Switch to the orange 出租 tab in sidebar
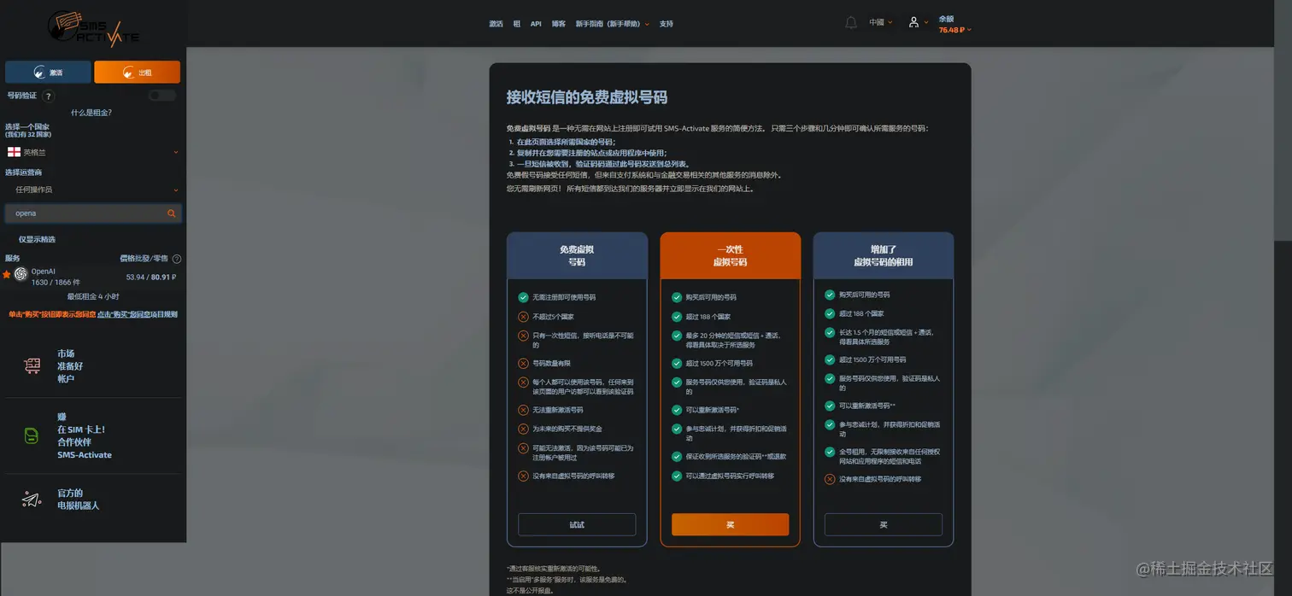The image size is (1292, 596). (x=137, y=72)
